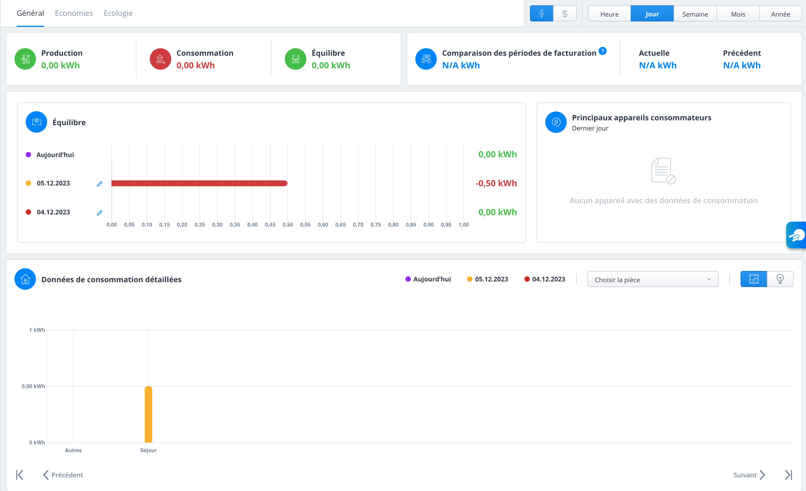Image resolution: width=806 pixels, height=491 pixels.
Task: Switch to dollar cost view
Action: 565,14
